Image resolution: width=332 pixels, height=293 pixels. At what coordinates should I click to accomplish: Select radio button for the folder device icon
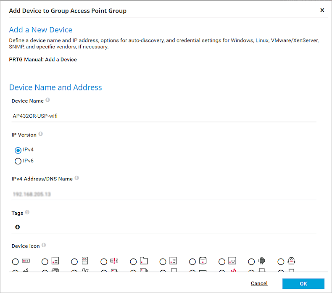pos(133,261)
